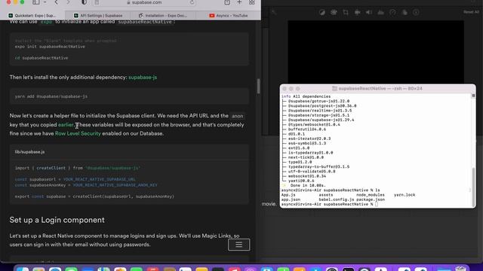Open iMovie noise reduction and equalizer tool

380,12
